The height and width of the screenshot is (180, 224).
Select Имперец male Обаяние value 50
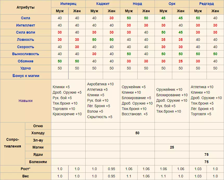click(60, 61)
